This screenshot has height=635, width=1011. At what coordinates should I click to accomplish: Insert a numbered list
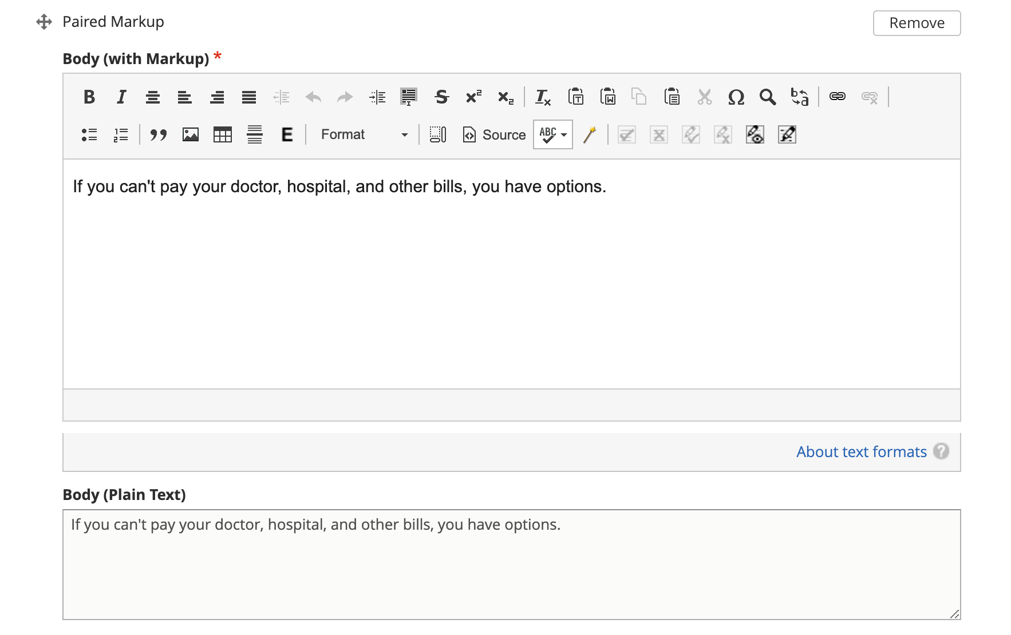tap(121, 134)
